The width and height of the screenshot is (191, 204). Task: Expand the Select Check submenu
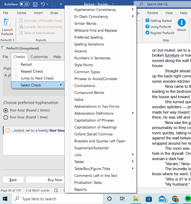click(38, 85)
